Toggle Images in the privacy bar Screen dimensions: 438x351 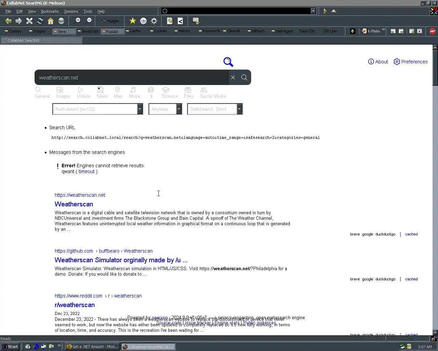(x=37, y=31)
